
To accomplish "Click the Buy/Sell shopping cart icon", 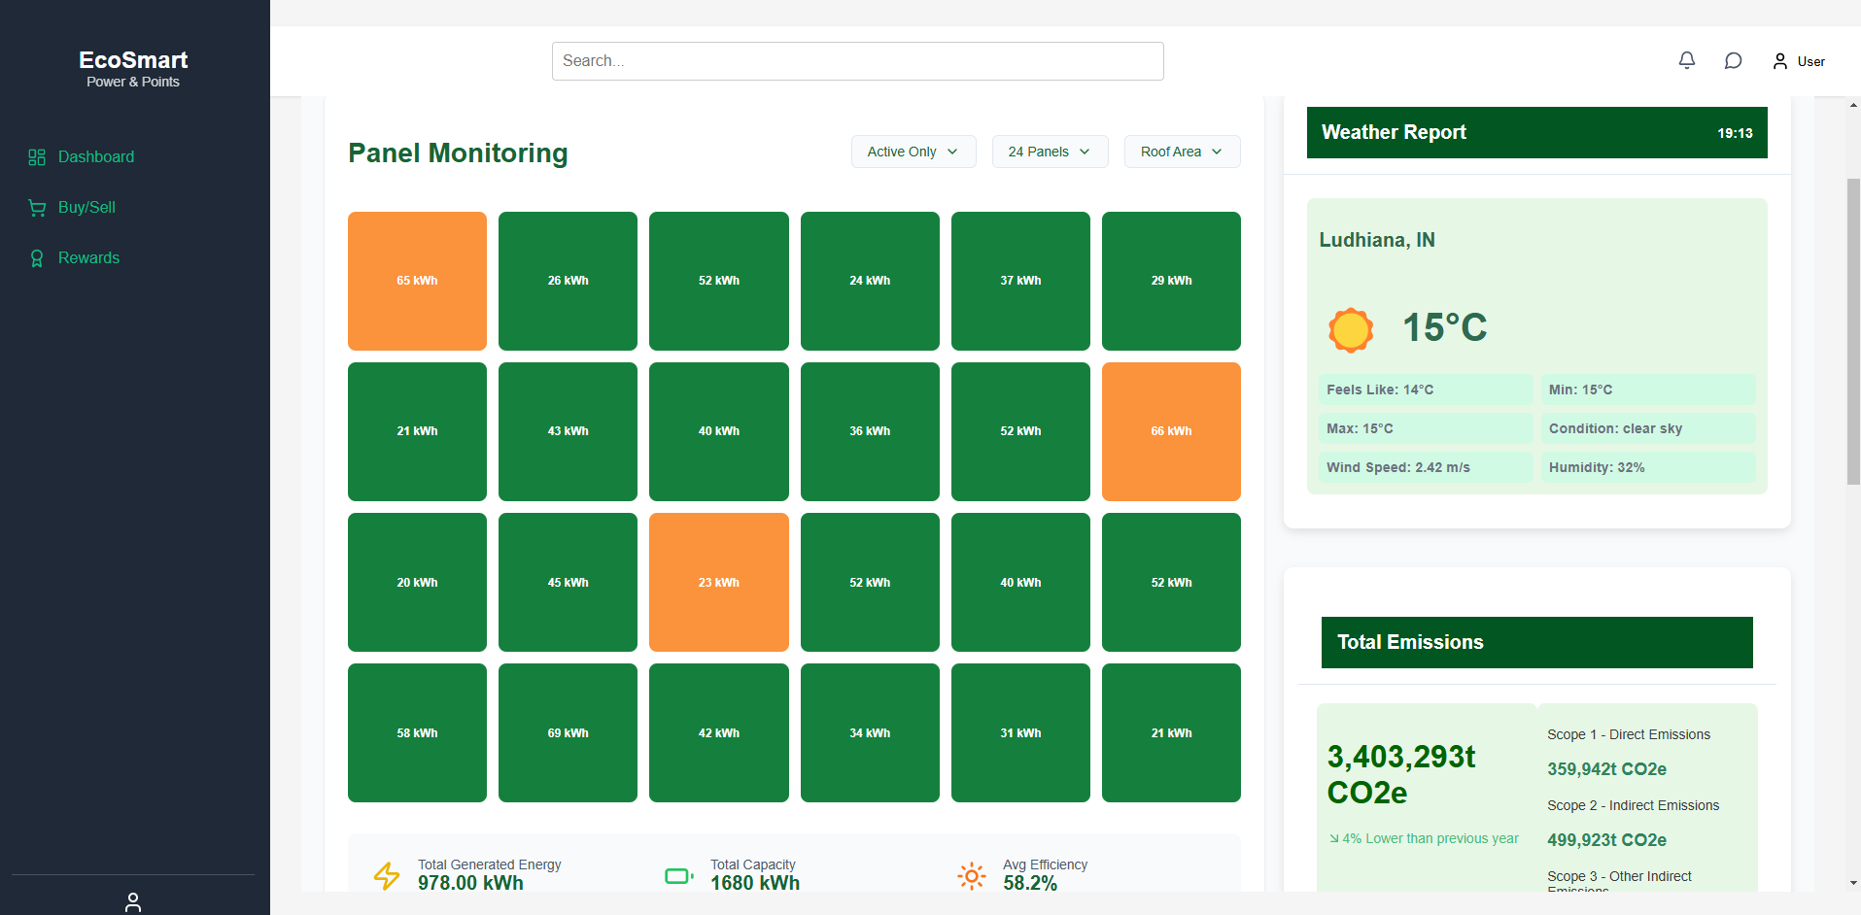I will 37,208.
